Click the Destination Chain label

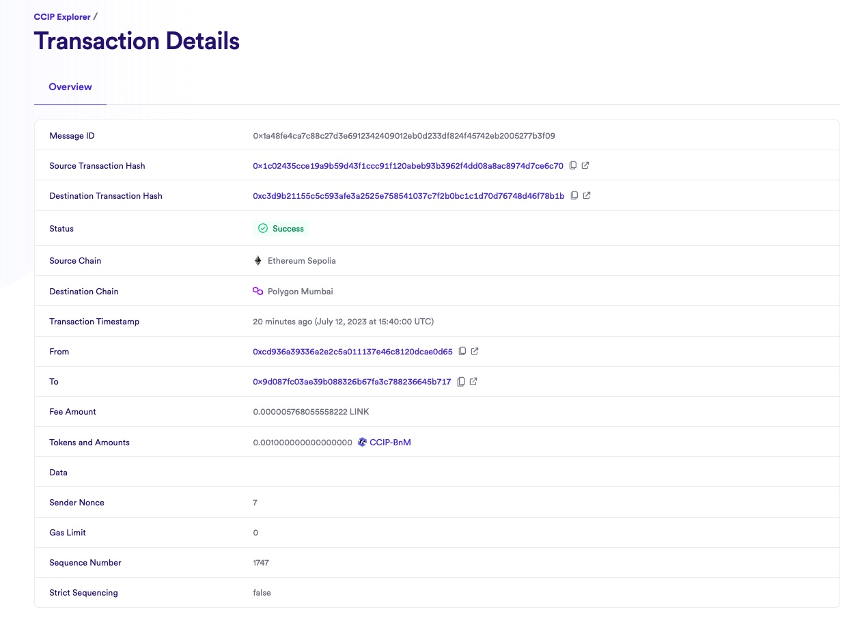[x=84, y=292]
